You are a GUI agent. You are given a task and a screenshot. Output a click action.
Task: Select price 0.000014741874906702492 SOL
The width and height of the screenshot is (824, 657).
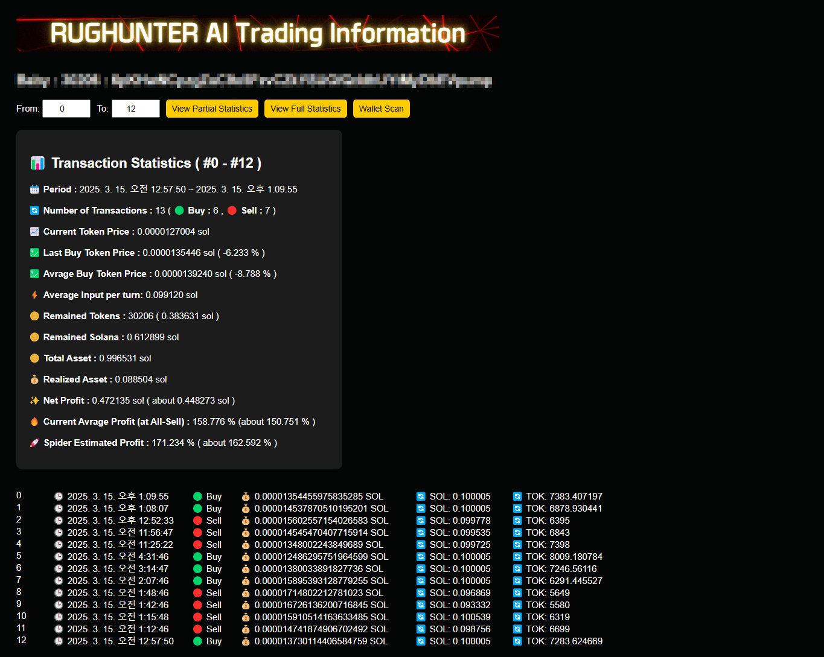[x=321, y=629]
